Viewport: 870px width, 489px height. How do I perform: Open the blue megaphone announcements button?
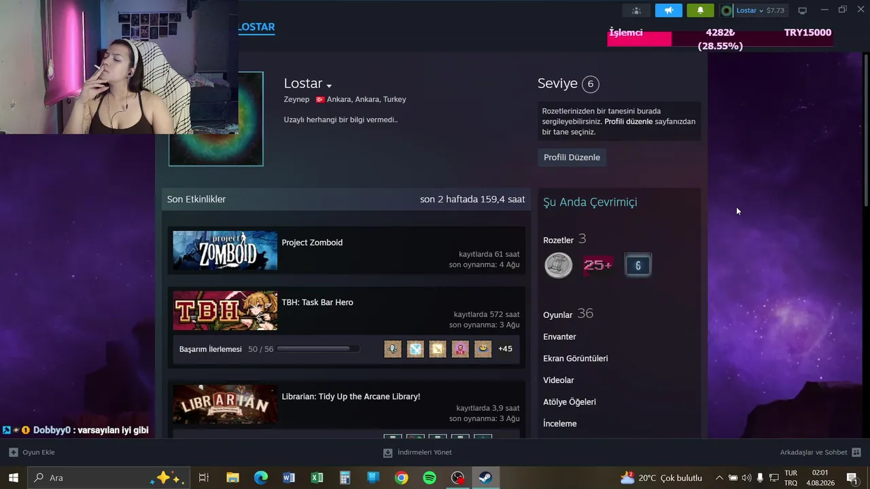coord(669,10)
